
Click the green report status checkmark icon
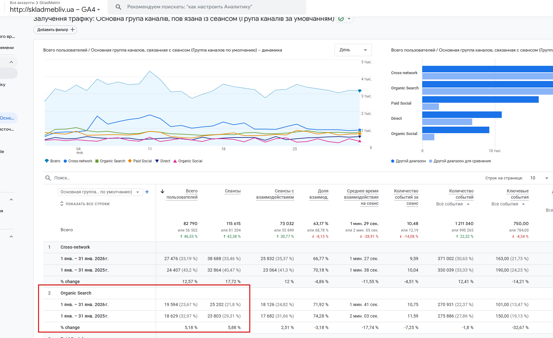341,19
